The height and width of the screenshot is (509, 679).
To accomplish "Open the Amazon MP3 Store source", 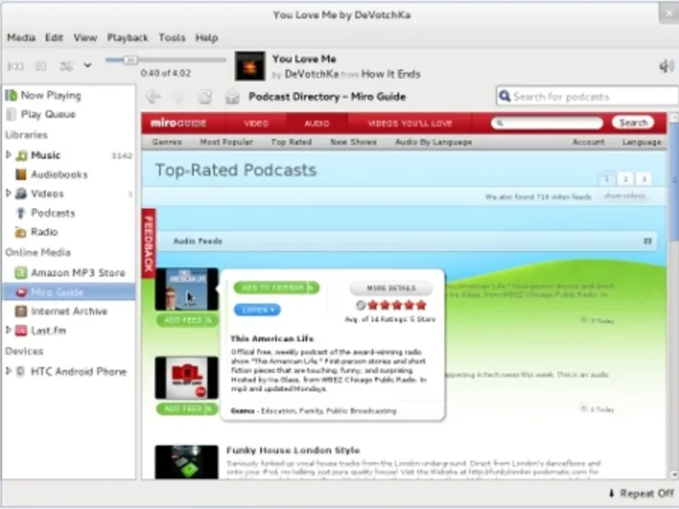I will [x=78, y=272].
